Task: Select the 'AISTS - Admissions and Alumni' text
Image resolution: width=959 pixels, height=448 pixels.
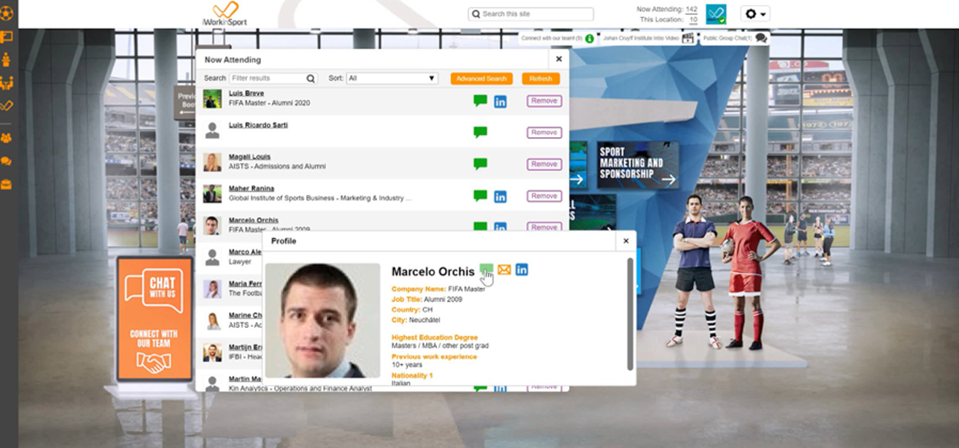Action: (277, 167)
